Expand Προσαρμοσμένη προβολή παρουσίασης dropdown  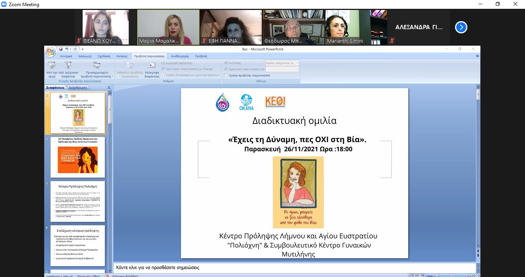click(97, 69)
